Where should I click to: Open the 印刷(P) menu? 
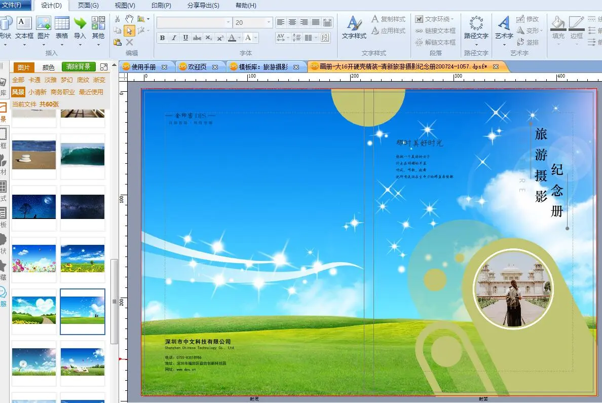click(x=161, y=6)
